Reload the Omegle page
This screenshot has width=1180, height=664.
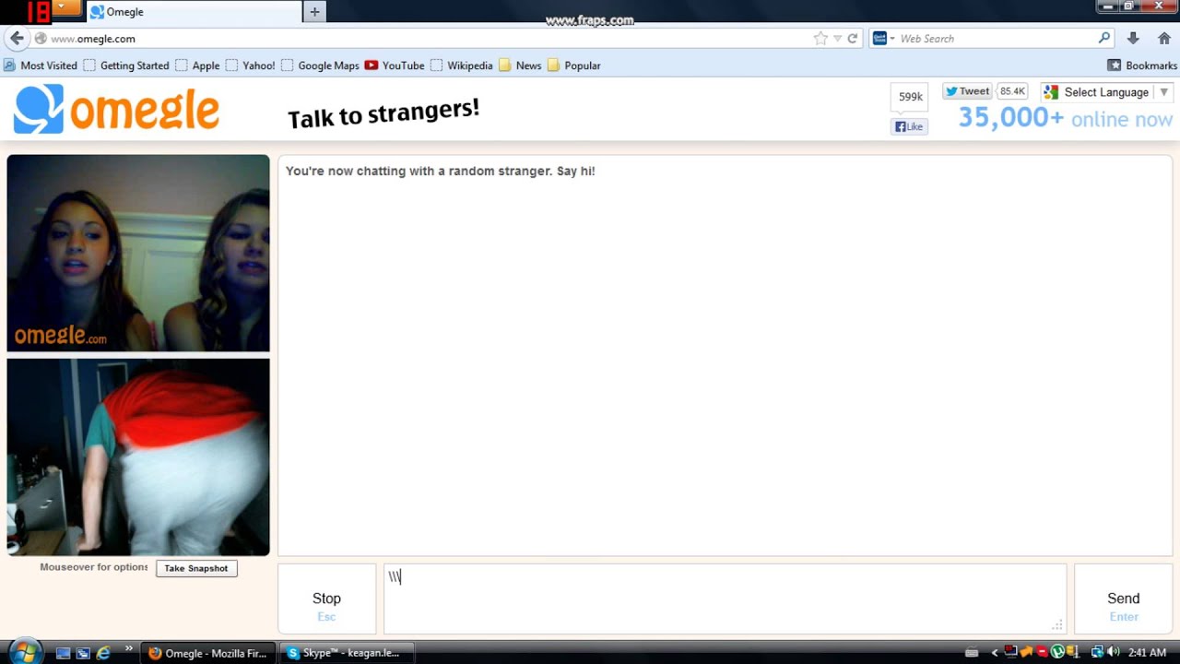853,39
